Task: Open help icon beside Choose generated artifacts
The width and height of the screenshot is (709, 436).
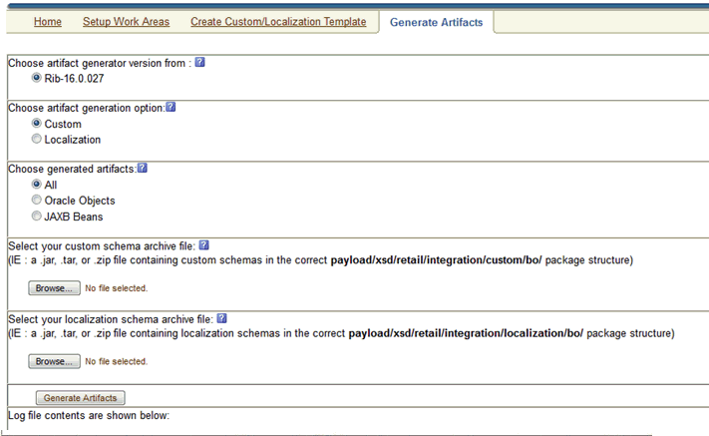Action: [142, 169]
